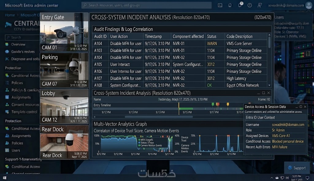This screenshot has width=314, height=181.
Task: Open Diagnose and solve problems in sidebar
Action: tap(22, 59)
